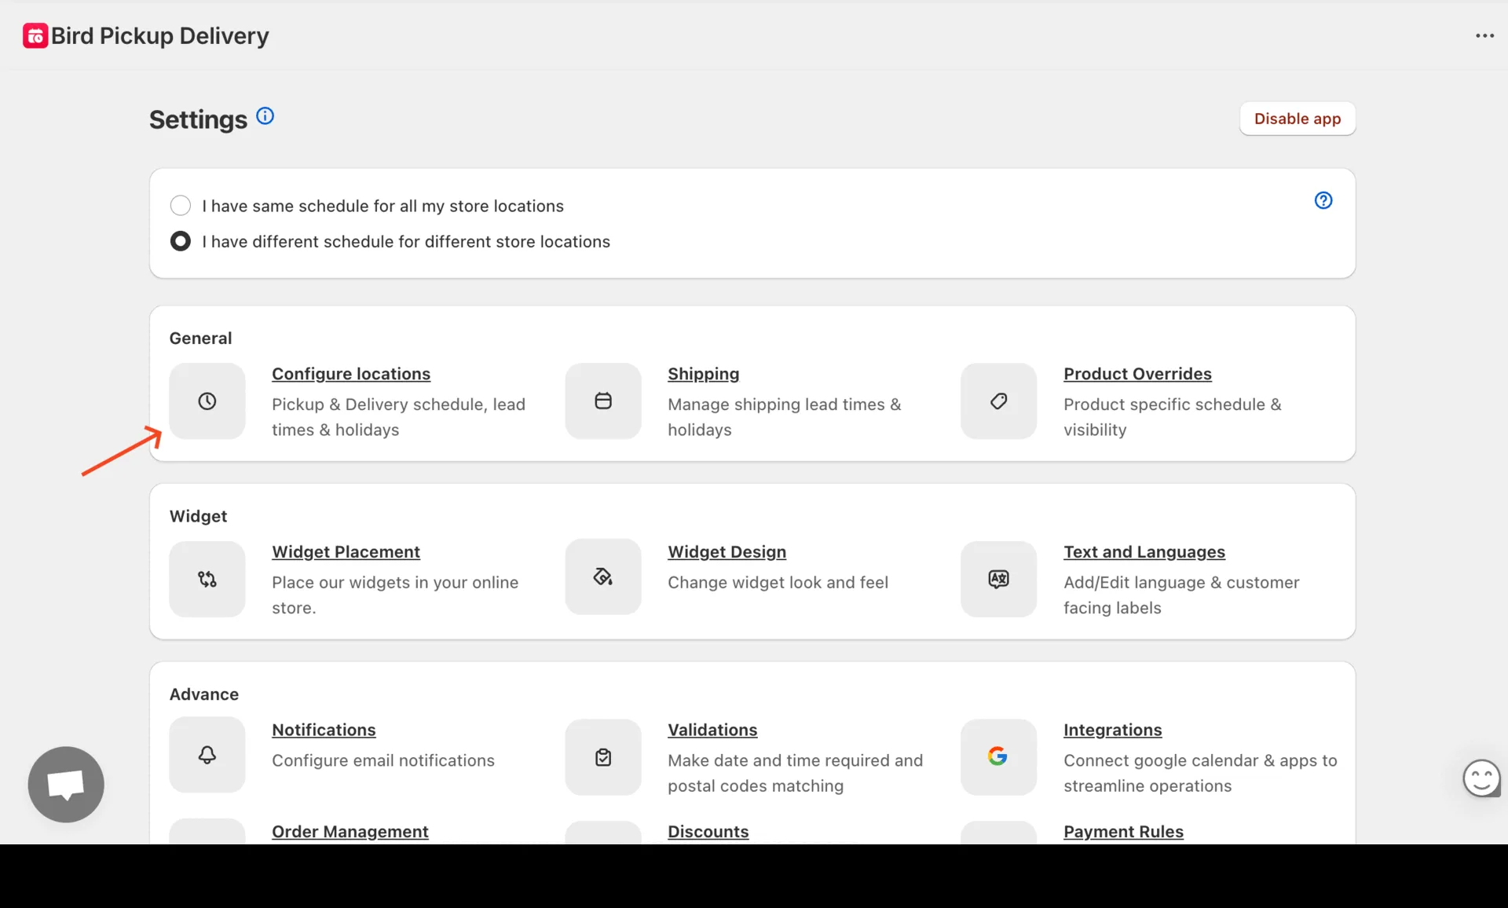Click the blue help question mark icon
This screenshot has height=908, width=1508.
[x=1323, y=200]
